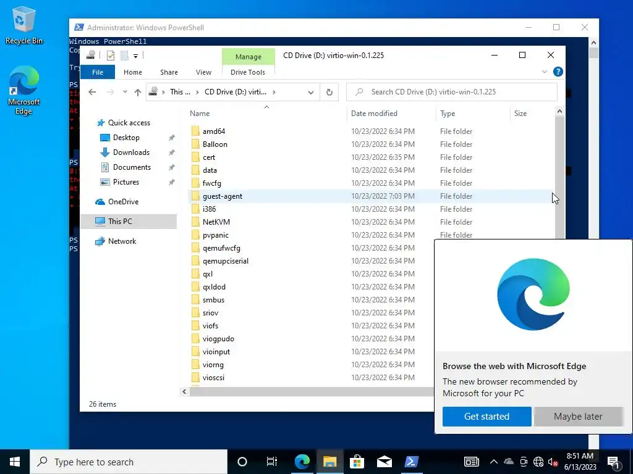The image size is (633, 474).
Task: Click the network globe tray icon
Action: click(x=538, y=462)
